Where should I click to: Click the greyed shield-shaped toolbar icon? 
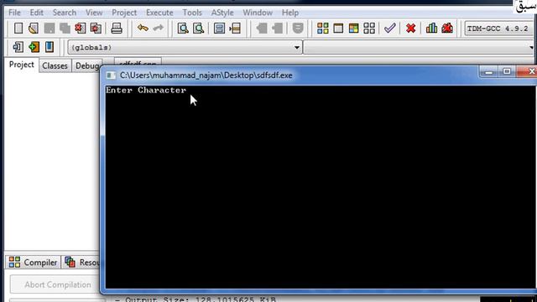298,28
